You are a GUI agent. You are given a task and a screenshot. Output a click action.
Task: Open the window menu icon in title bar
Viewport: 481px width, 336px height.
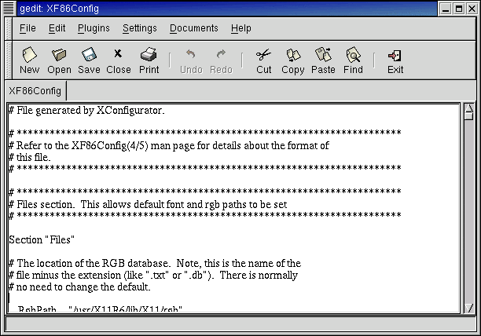pyautogui.click(x=9, y=9)
